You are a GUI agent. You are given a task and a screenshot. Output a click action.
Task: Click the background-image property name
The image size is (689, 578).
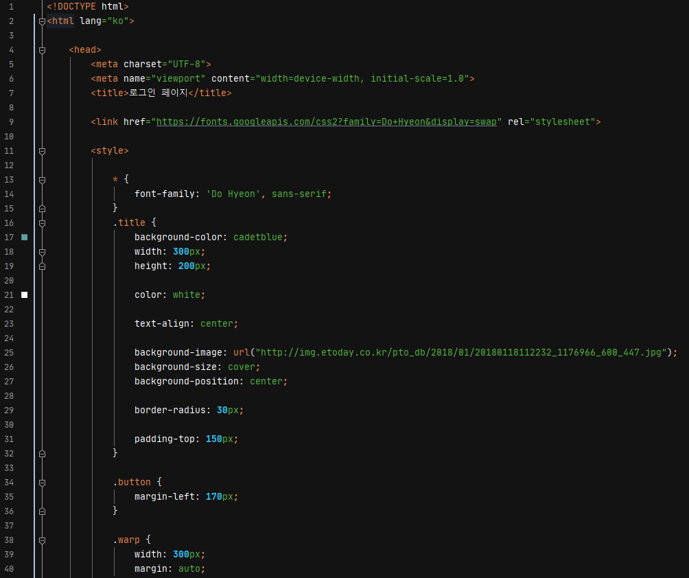click(178, 353)
